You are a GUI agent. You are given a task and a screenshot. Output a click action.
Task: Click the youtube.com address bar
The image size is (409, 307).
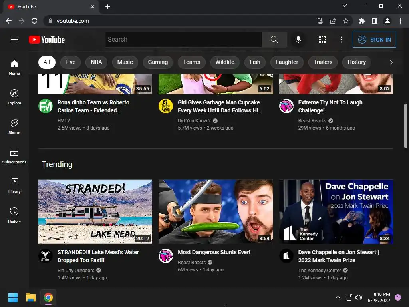pos(180,21)
